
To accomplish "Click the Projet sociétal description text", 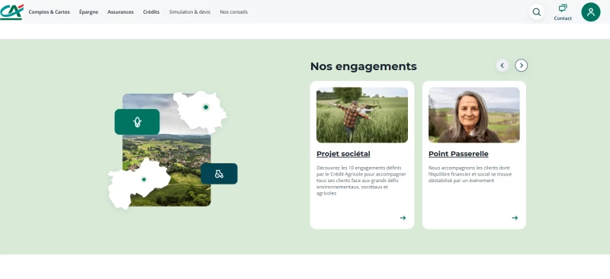I will [x=361, y=181].
